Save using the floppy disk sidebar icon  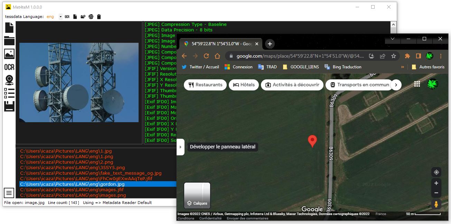pos(9,106)
